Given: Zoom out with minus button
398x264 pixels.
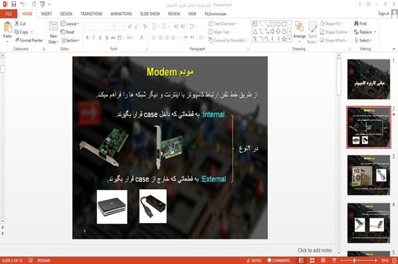Looking at the screenshot, I should tap(342, 260).
